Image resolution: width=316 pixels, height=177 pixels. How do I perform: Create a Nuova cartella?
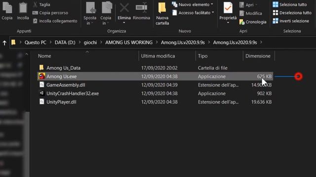click(162, 13)
